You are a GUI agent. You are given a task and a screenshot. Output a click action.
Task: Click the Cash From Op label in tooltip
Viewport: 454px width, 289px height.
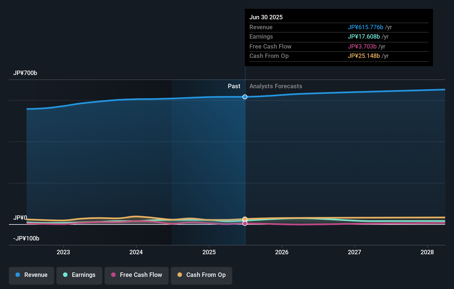click(269, 56)
